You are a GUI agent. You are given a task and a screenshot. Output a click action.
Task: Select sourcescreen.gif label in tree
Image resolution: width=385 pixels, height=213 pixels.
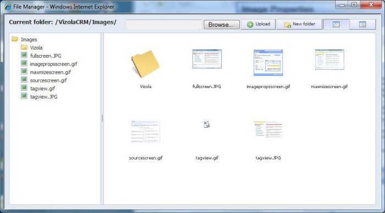click(x=48, y=80)
